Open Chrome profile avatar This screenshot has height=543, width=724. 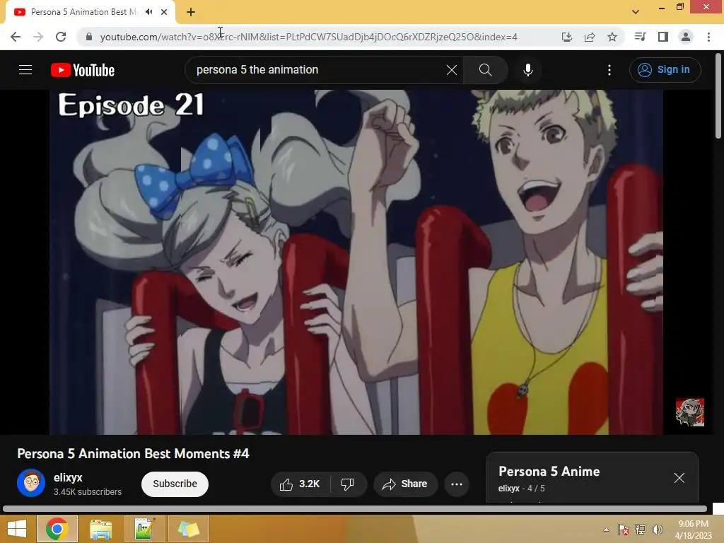pyautogui.click(x=686, y=37)
